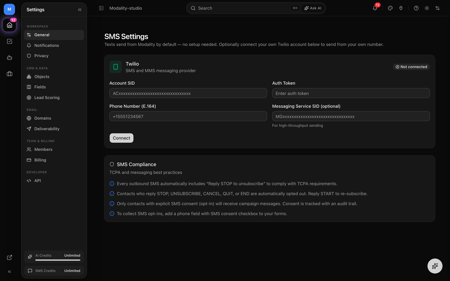Image resolution: width=450 pixels, height=281 pixels.
Task: Click the Messaging Service SID field
Action: (351, 116)
